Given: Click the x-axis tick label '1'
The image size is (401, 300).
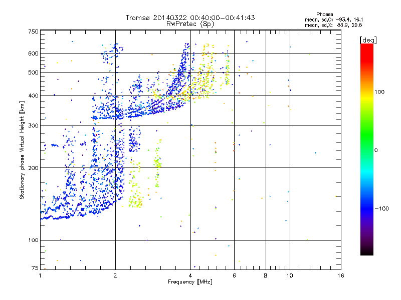Looking at the screenshot, I should [x=40, y=275].
